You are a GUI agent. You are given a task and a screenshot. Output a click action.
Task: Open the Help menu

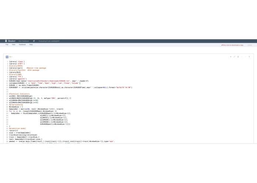31,45
